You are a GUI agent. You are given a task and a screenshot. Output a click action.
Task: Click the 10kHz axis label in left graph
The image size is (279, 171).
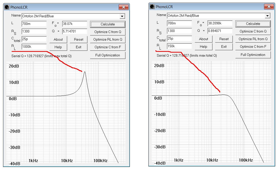tap(67, 161)
